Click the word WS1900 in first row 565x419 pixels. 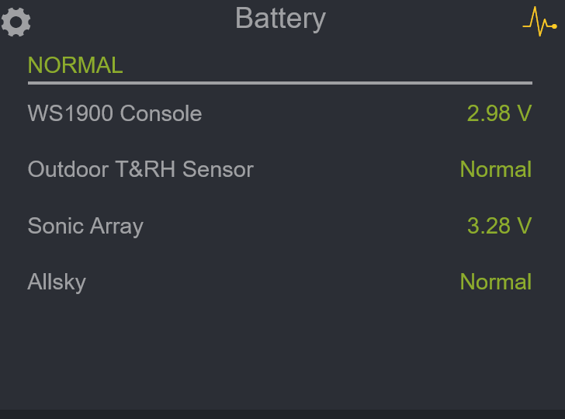71,114
